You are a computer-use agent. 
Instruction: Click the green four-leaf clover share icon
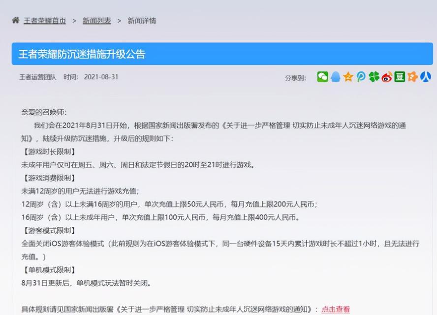pos(374,77)
